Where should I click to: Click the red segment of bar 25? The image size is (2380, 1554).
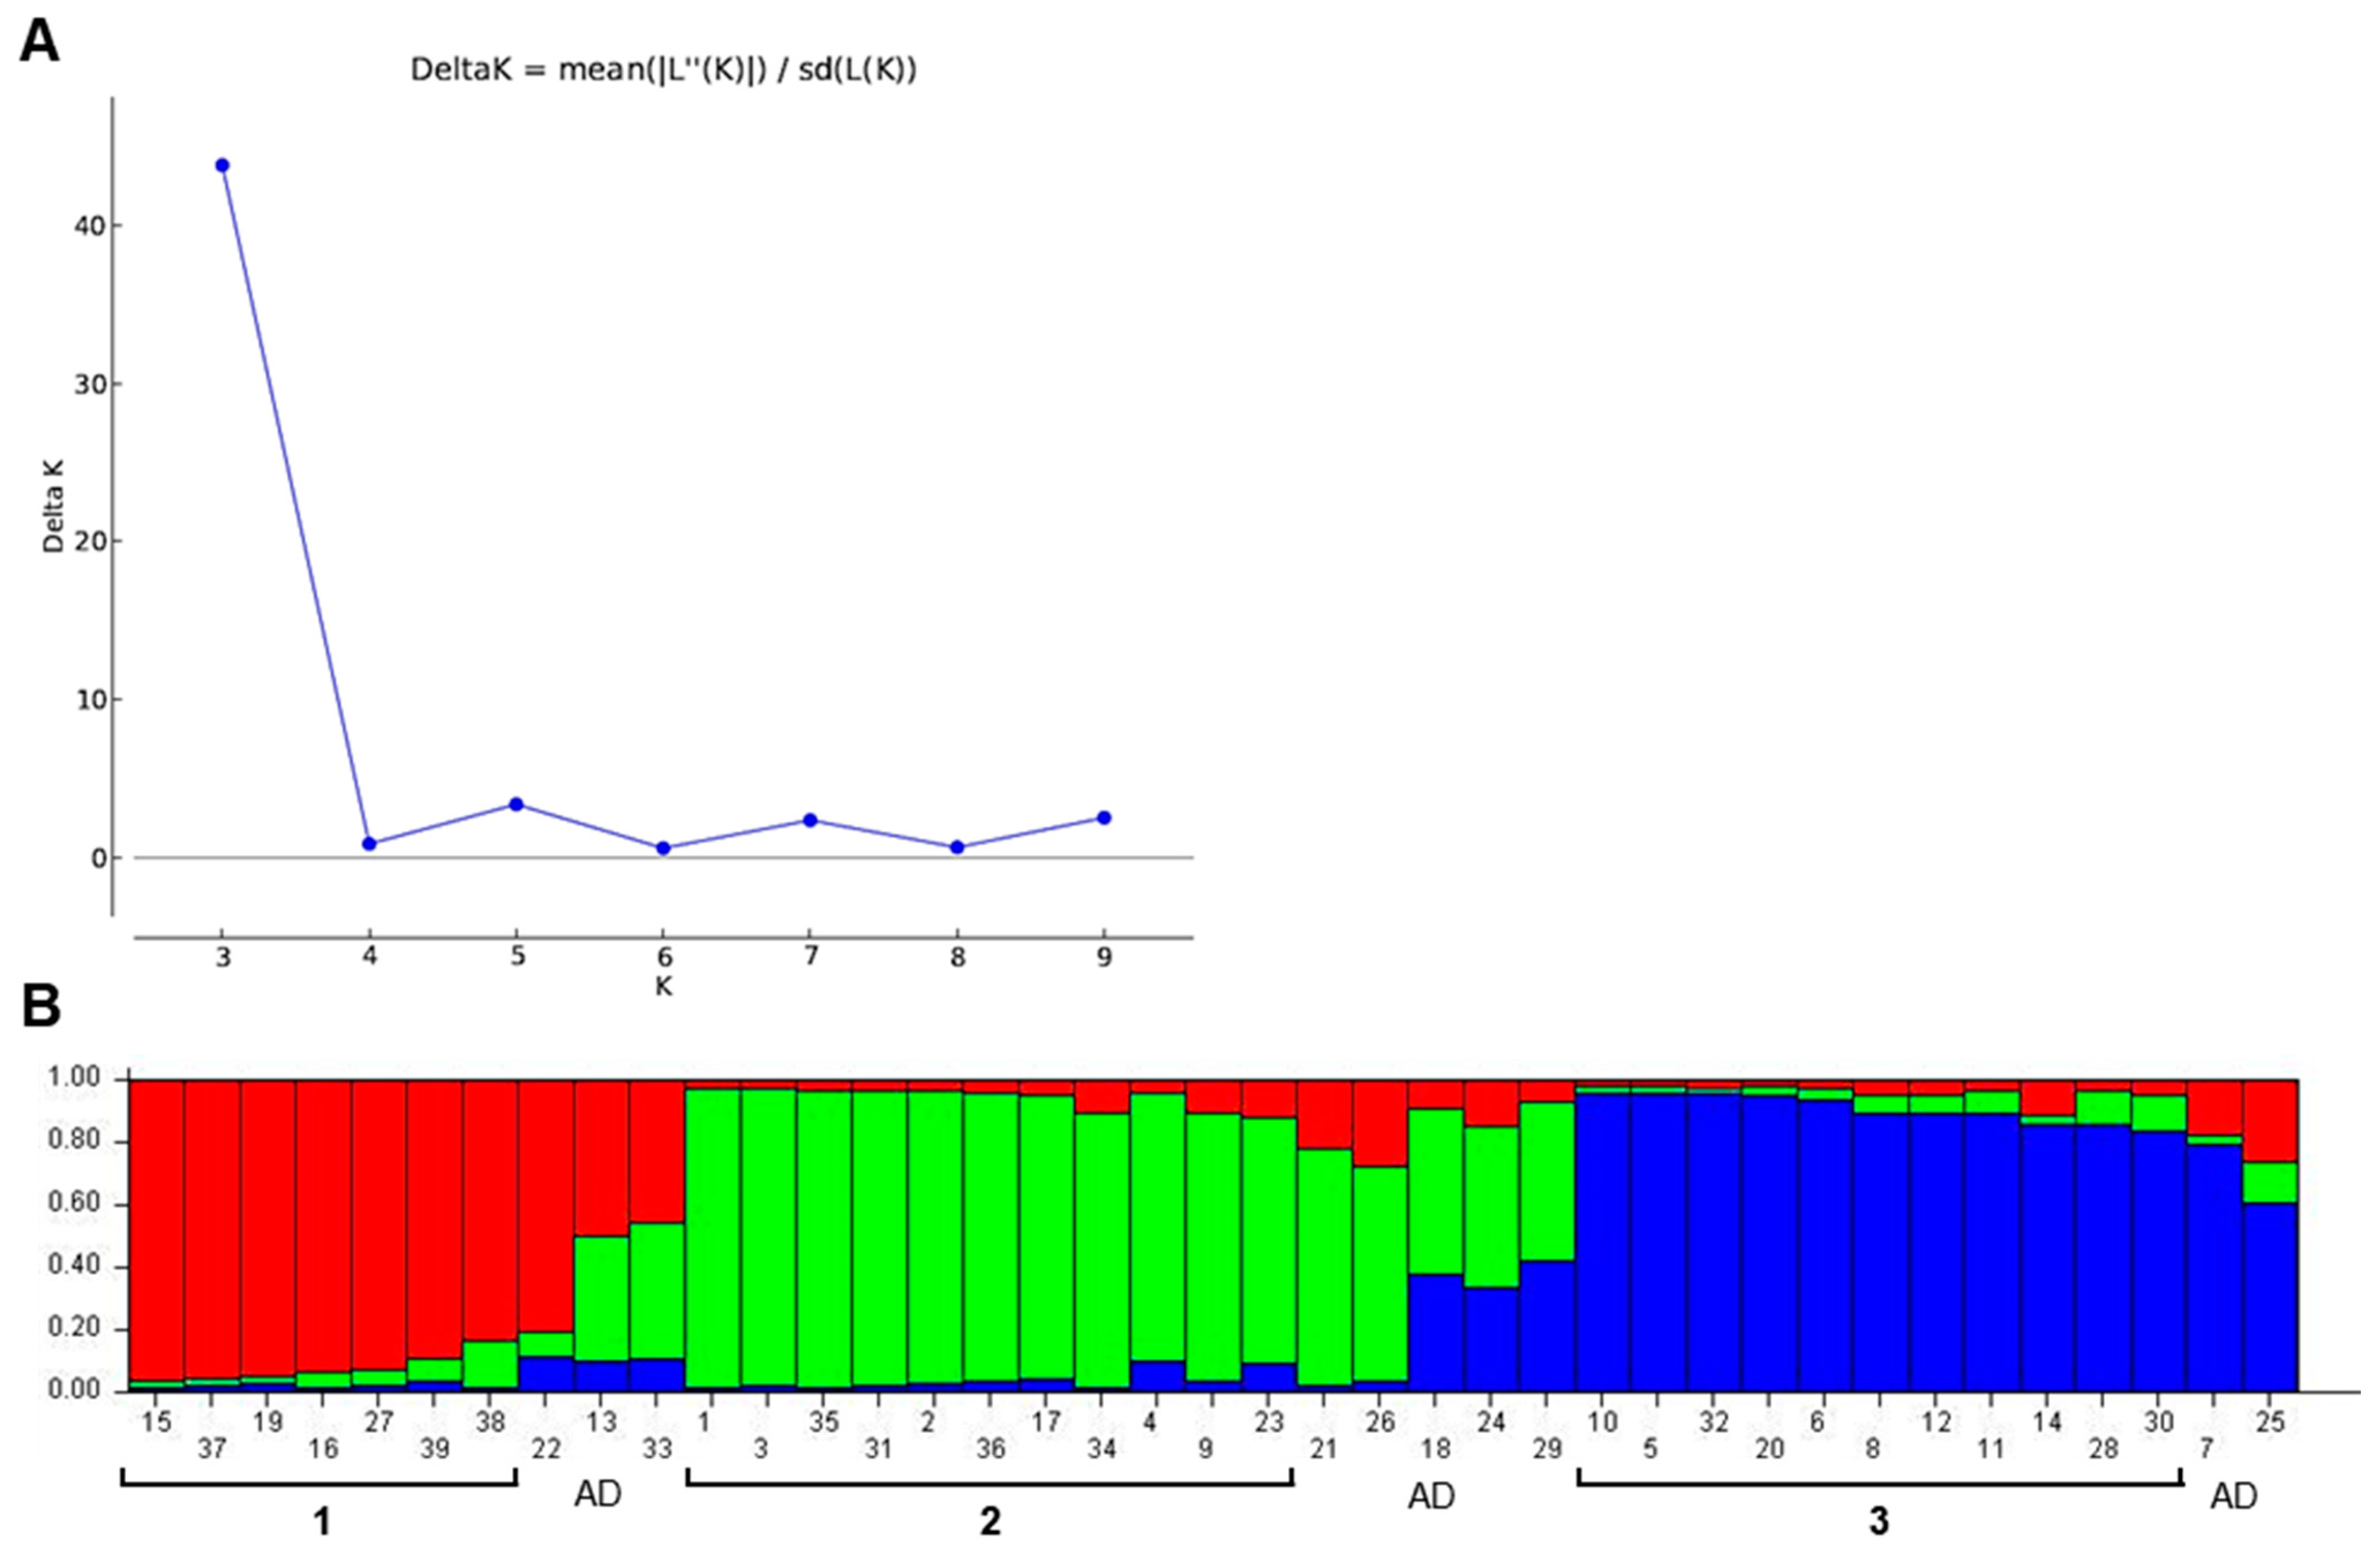[2270, 1120]
